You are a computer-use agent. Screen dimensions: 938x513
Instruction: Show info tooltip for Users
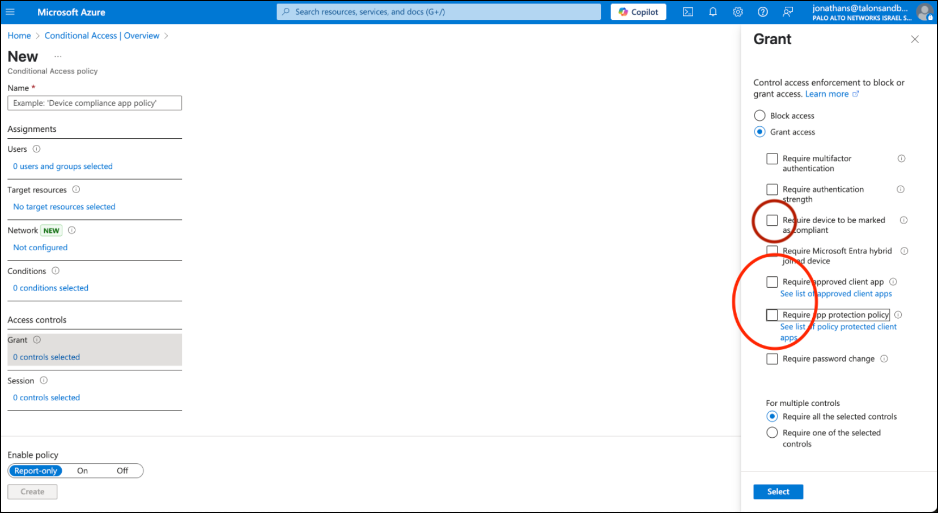[x=37, y=149]
